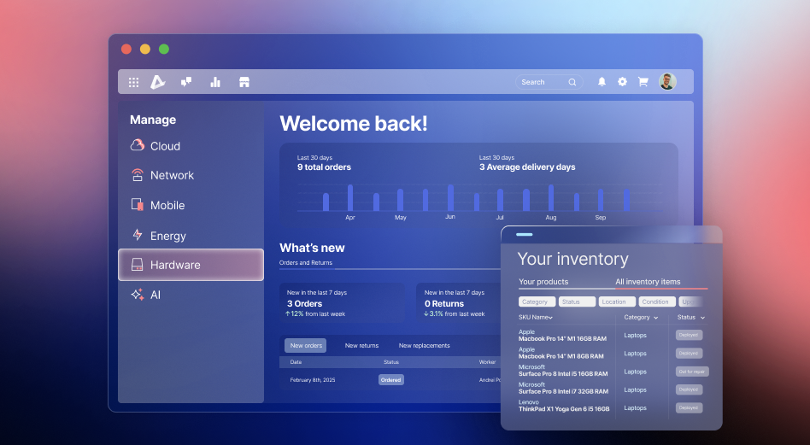View the shopping cart
Screen dimensions: 810x445
coord(643,82)
